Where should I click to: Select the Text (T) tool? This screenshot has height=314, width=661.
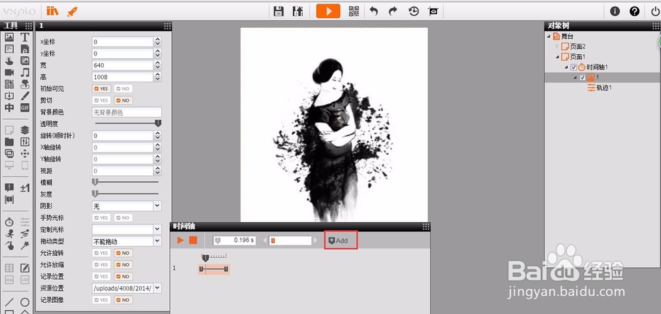tap(25, 37)
